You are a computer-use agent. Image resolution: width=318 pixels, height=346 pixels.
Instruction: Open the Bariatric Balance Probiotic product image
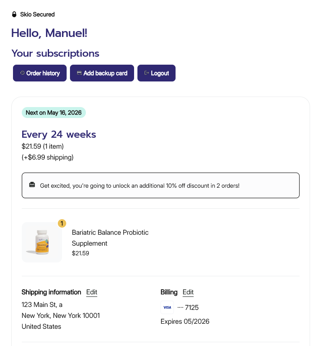pyautogui.click(x=41, y=242)
